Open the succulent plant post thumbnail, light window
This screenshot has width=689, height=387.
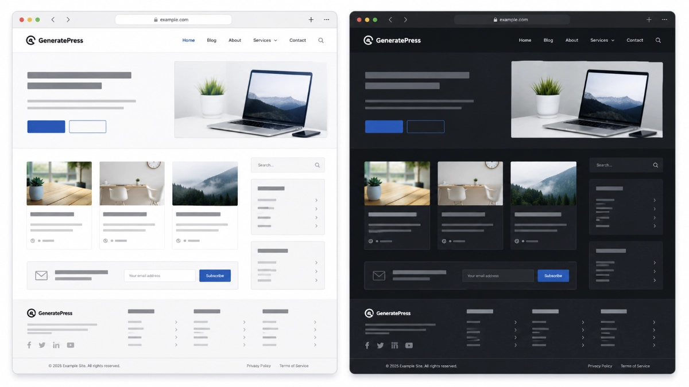[59, 183]
